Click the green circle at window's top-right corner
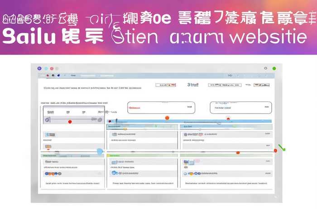The height and width of the screenshot is (212, 317). pos(274,69)
